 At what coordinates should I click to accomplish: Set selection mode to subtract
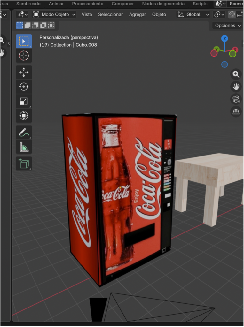35,26
